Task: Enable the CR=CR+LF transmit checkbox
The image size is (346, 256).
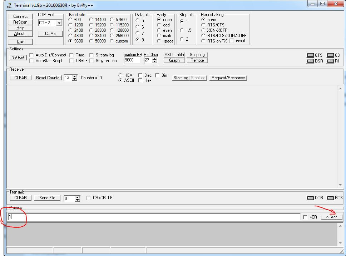Action: tap(89, 198)
